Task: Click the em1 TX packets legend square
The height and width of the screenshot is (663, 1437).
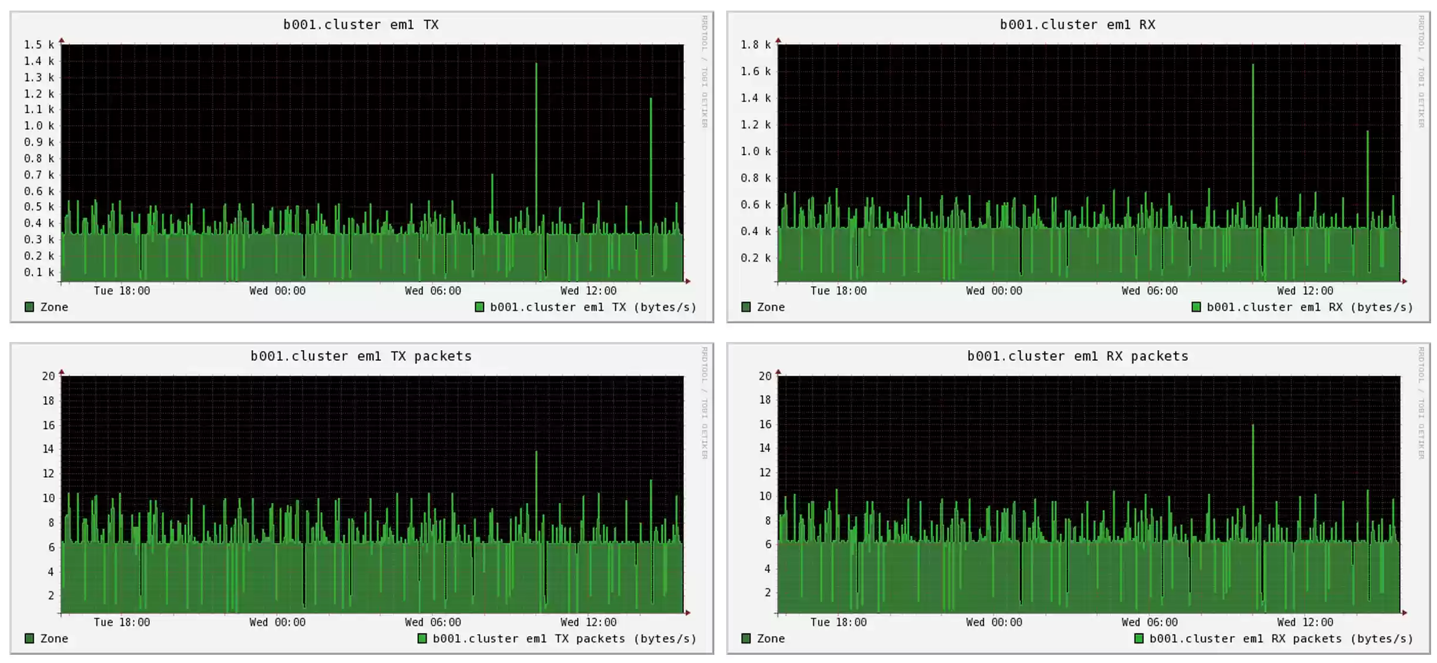Action: tap(421, 638)
